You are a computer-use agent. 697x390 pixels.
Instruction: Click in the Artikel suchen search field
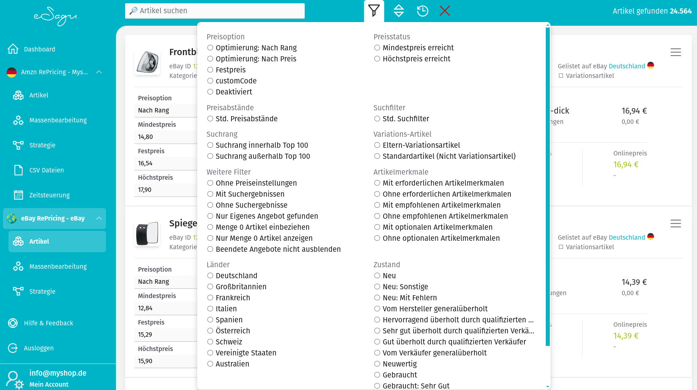point(215,11)
